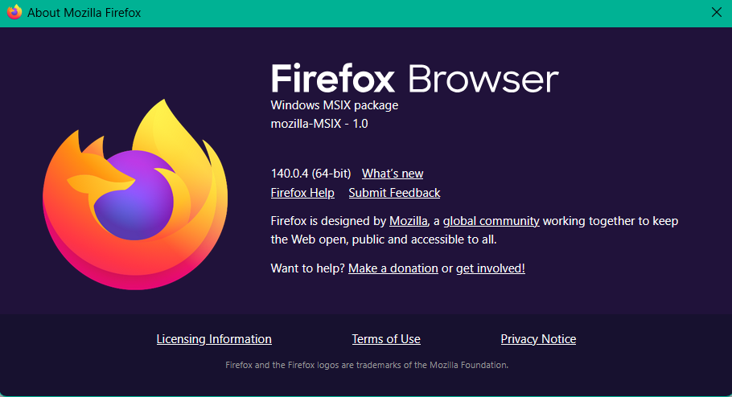Click the trademark notice in the footer
This screenshot has width=732, height=397.
point(366,365)
